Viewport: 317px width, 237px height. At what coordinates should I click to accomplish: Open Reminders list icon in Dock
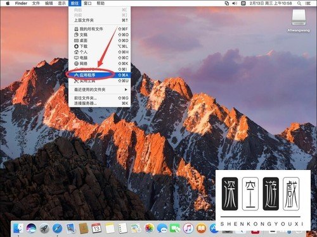(122, 229)
